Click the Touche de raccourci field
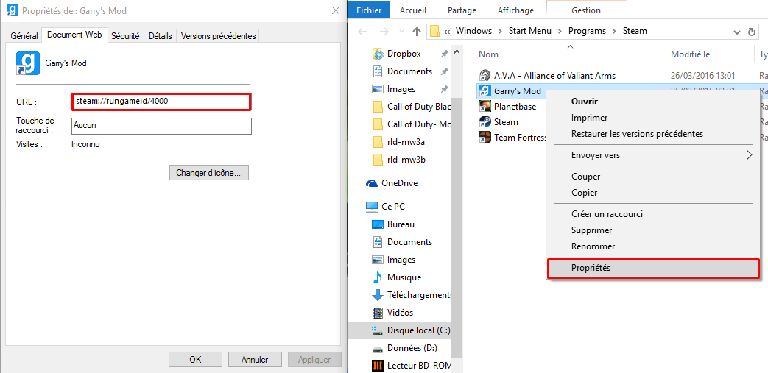This screenshot has height=373, width=768. click(161, 126)
